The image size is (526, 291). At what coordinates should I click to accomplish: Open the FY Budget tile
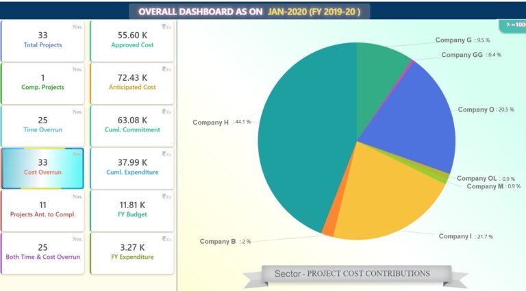(132, 210)
